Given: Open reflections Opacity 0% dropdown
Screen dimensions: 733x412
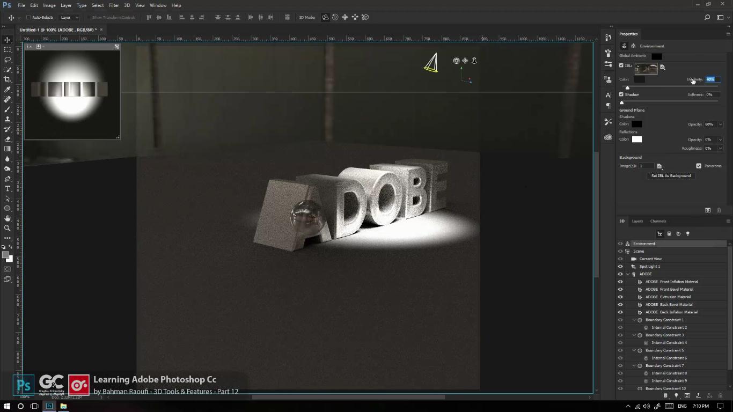Looking at the screenshot, I should (x=720, y=139).
